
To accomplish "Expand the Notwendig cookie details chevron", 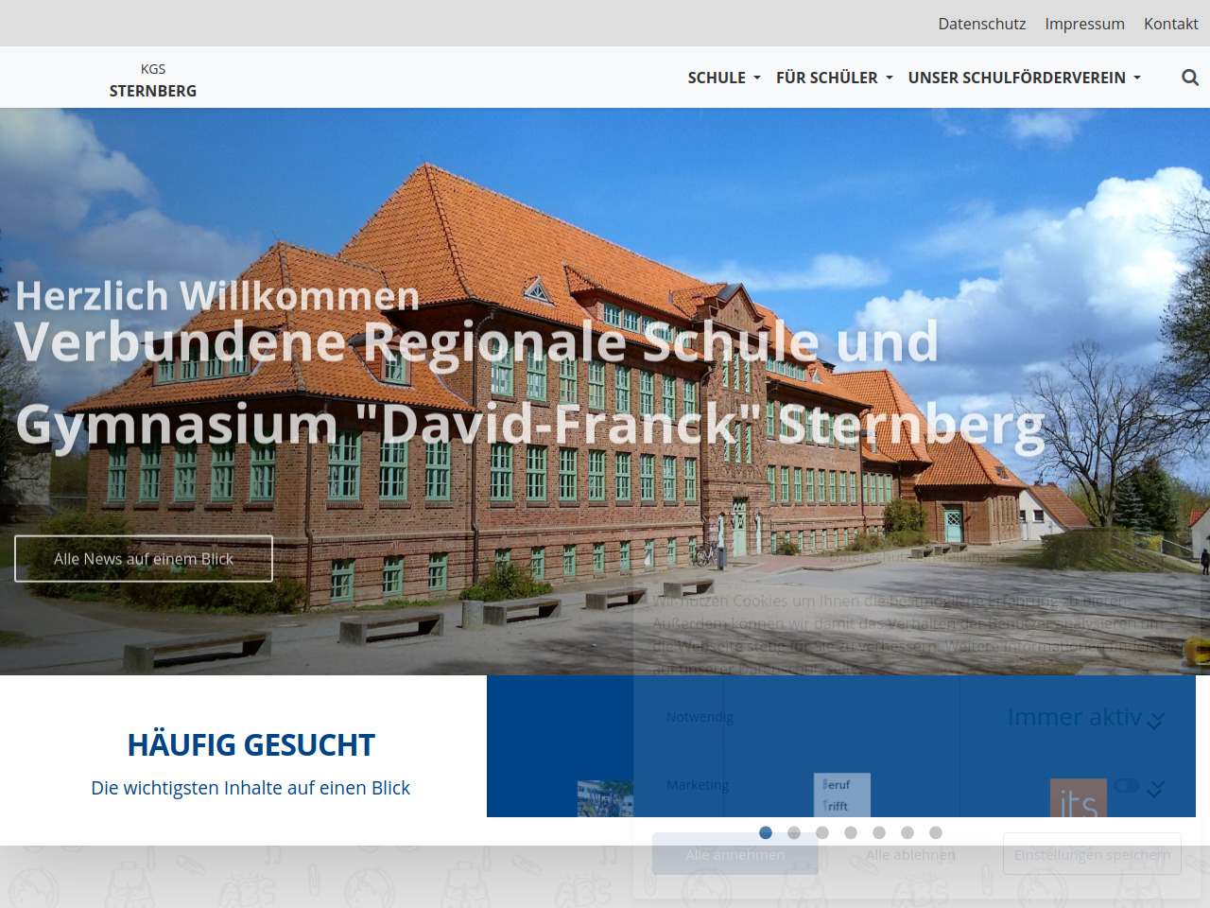I will [1155, 721].
